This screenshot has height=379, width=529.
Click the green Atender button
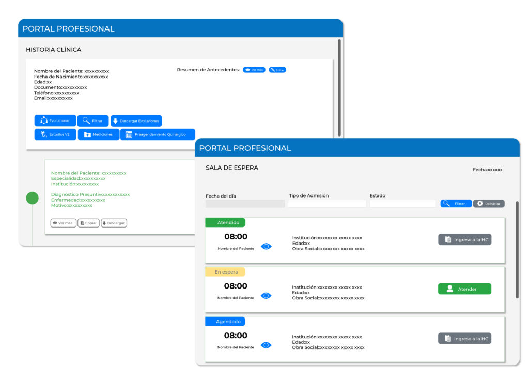[464, 289]
